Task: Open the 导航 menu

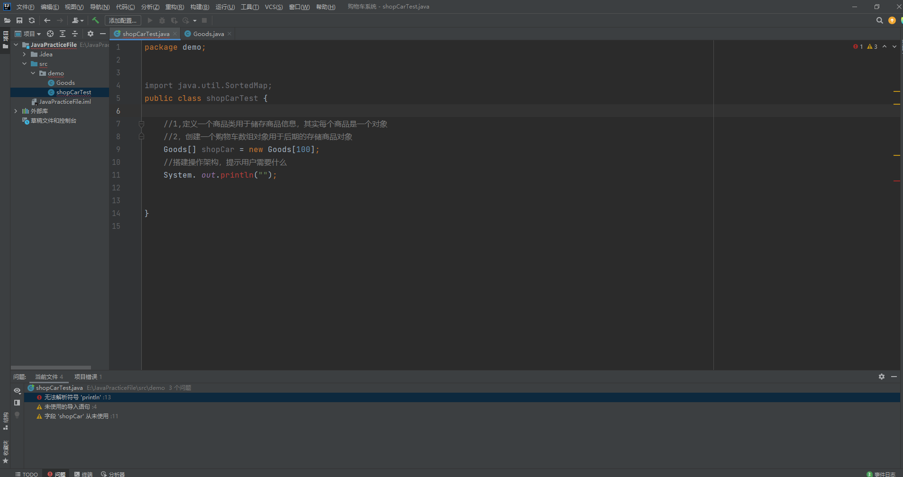Action: [x=100, y=7]
